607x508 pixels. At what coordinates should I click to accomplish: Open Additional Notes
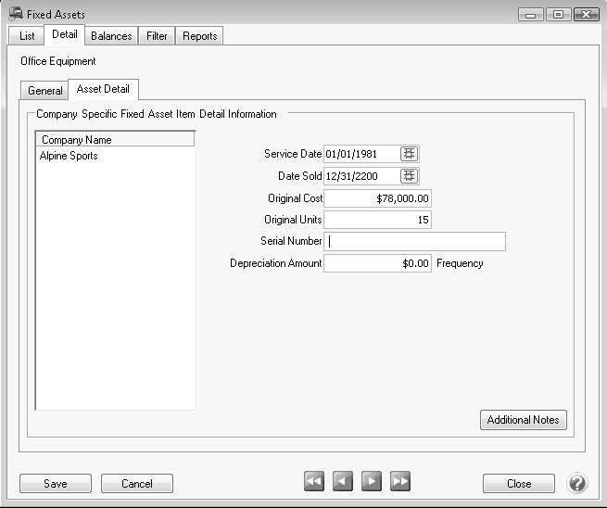pyautogui.click(x=523, y=420)
